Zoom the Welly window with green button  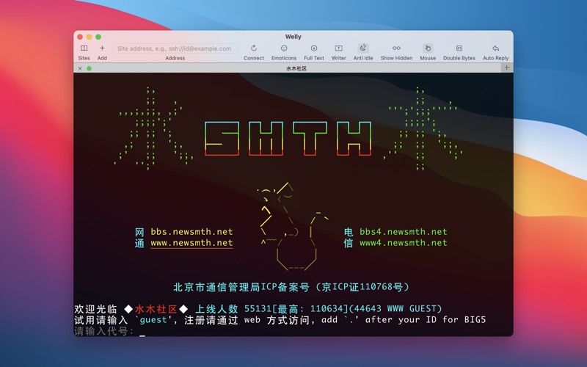coord(98,37)
